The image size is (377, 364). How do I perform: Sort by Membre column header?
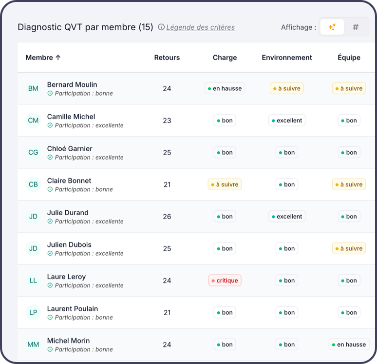click(43, 58)
